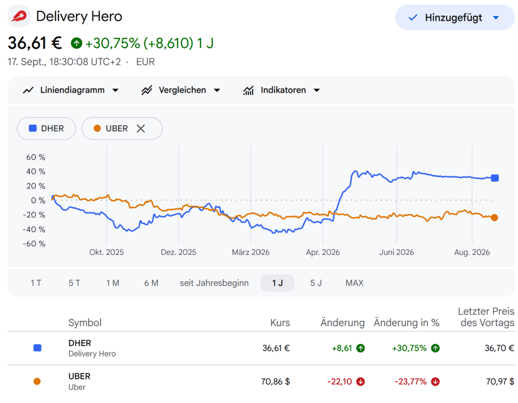Toggle the DHER series chip
518x403 pixels.
(x=46, y=128)
